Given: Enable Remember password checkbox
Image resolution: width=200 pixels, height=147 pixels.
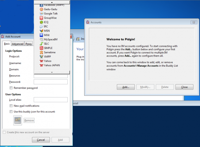Looking at the screenshot, I should point(11,88).
